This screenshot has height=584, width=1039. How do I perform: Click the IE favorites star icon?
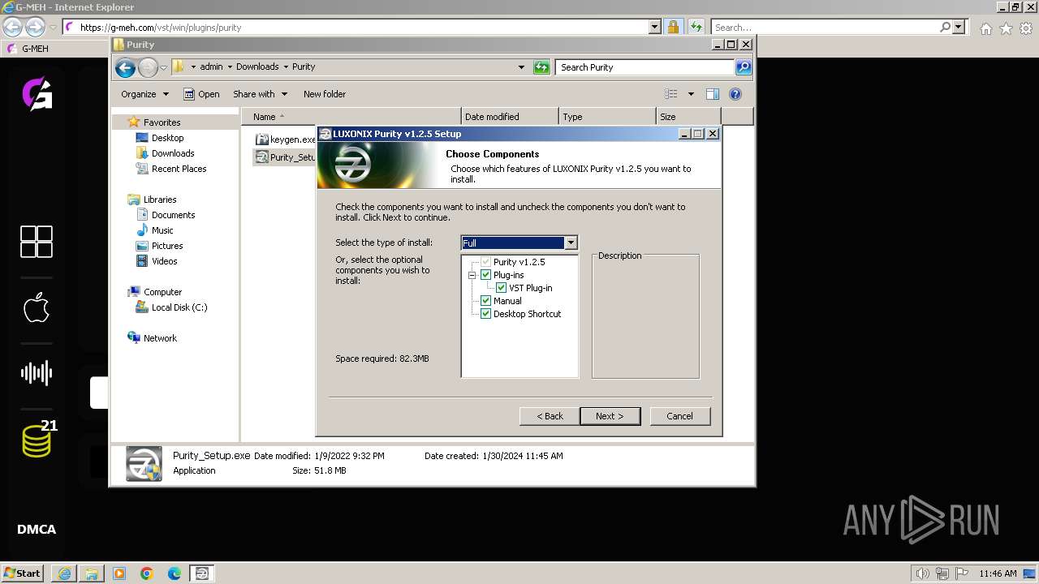pos(1006,28)
